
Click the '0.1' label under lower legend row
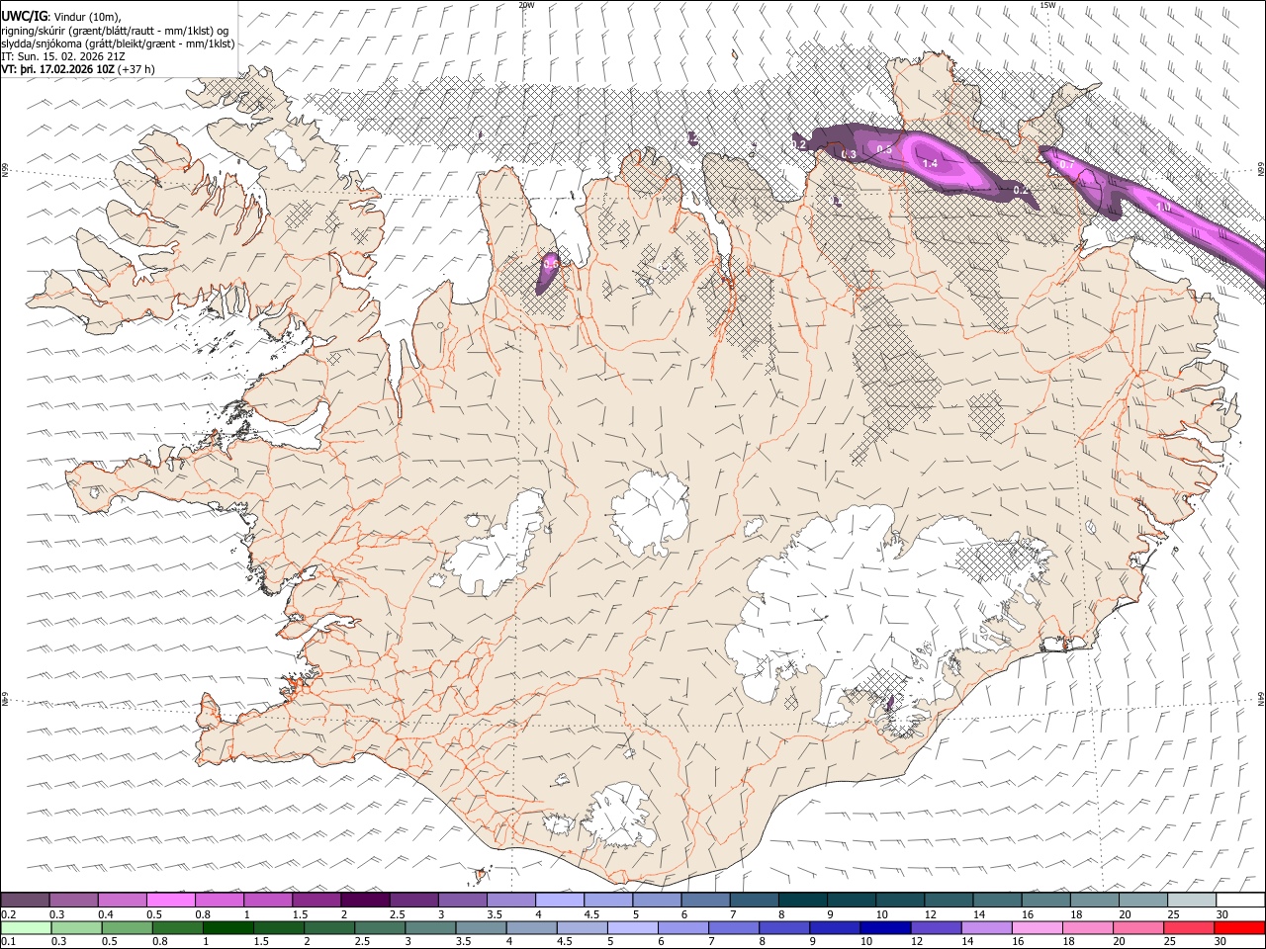tap(8, 942)
